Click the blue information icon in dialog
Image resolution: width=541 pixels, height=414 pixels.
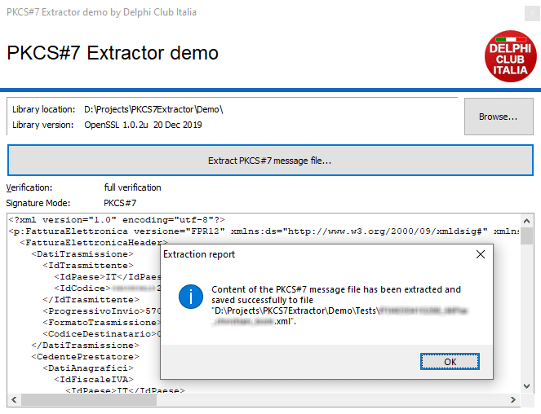[x=191, y=297]
